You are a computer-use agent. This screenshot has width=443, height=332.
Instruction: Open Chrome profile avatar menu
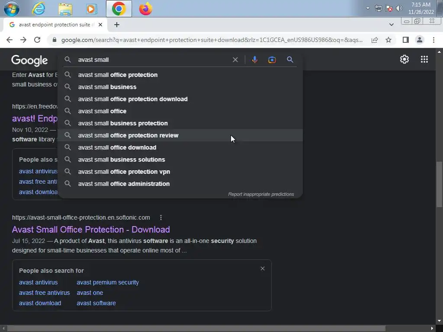(x=420, y=40)
